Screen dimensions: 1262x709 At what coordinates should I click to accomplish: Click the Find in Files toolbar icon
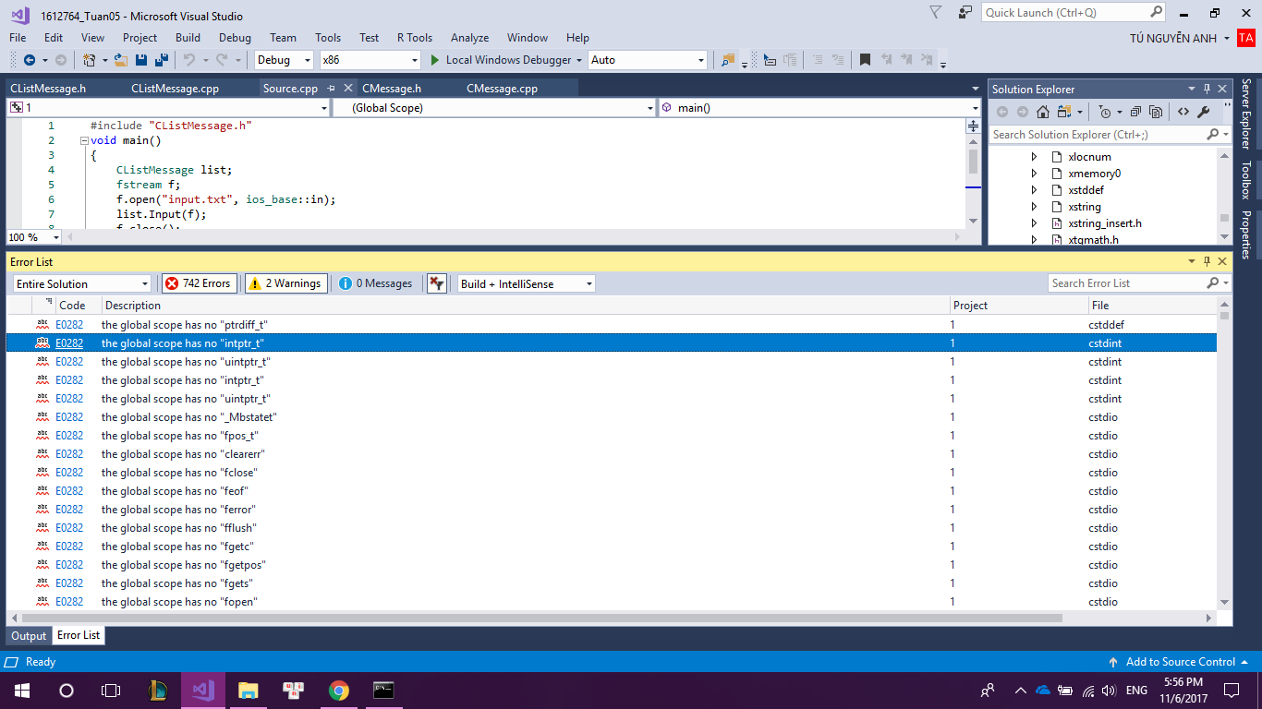coord(728,60)
